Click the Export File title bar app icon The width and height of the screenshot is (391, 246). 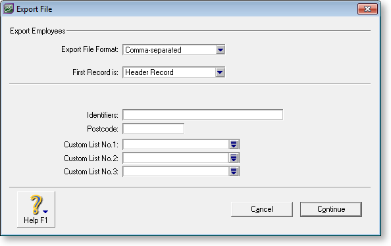(9, 9)
